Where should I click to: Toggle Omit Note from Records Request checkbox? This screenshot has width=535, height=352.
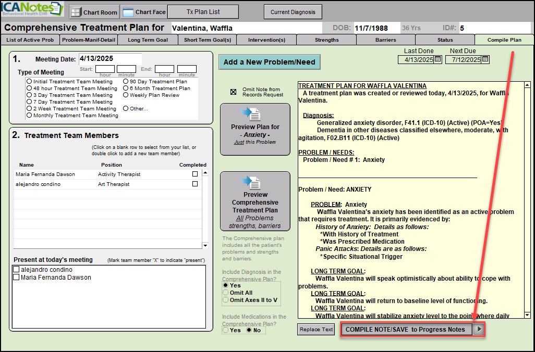(x=233, y=92)
